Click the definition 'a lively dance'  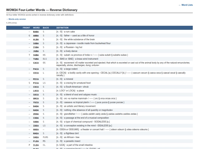(70, 51)
